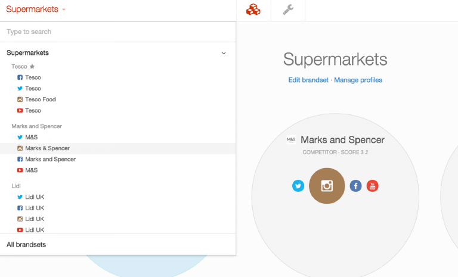458x277 pixels.
Task: Click the large Instagram icon in the circle
Action: tap(327, 186)
